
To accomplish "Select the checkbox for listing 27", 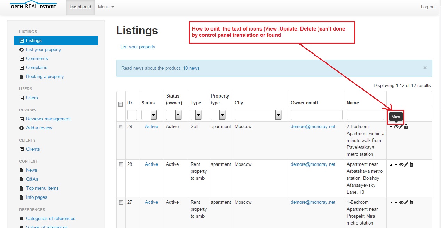I will [x=121, y=203].
